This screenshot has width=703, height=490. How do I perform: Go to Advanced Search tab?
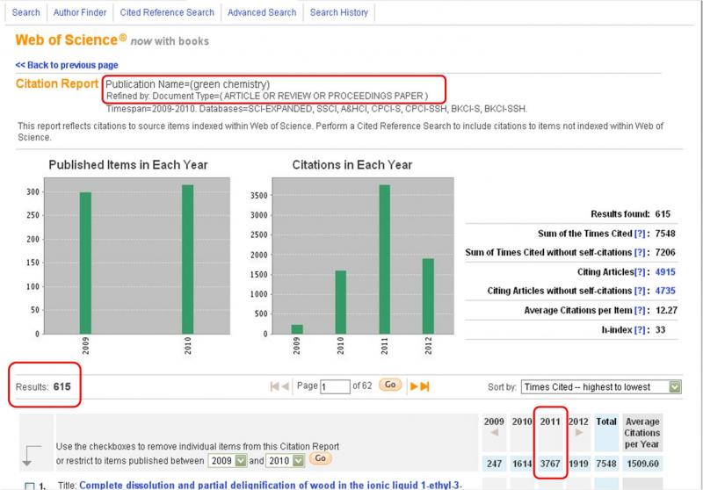click(x=262, y=12)
